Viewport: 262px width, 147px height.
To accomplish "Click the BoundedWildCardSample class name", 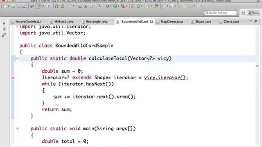I will pos(84,46).
